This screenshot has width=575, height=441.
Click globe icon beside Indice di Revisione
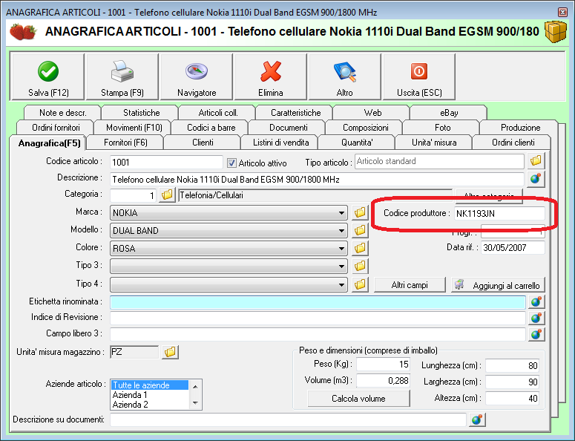pos(536,318)
